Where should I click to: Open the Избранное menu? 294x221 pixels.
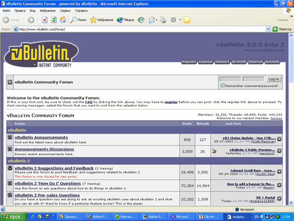point(48,11)
